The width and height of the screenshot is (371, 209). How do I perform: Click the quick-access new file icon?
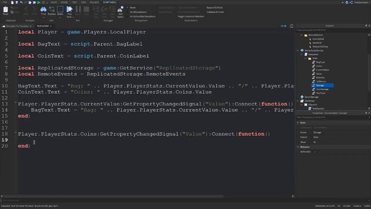click(12, 2)
